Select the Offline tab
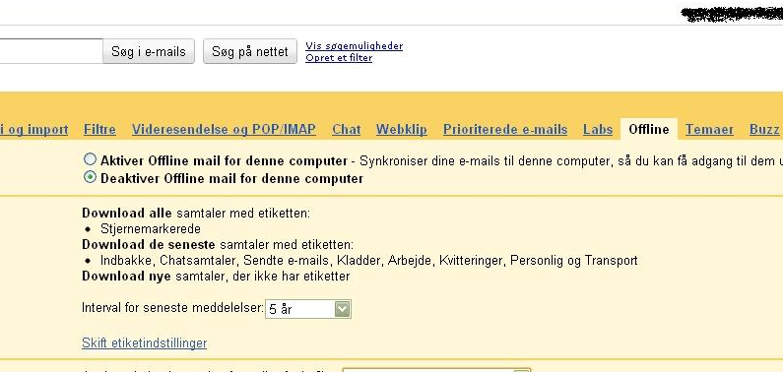 [x=649, y=129]
